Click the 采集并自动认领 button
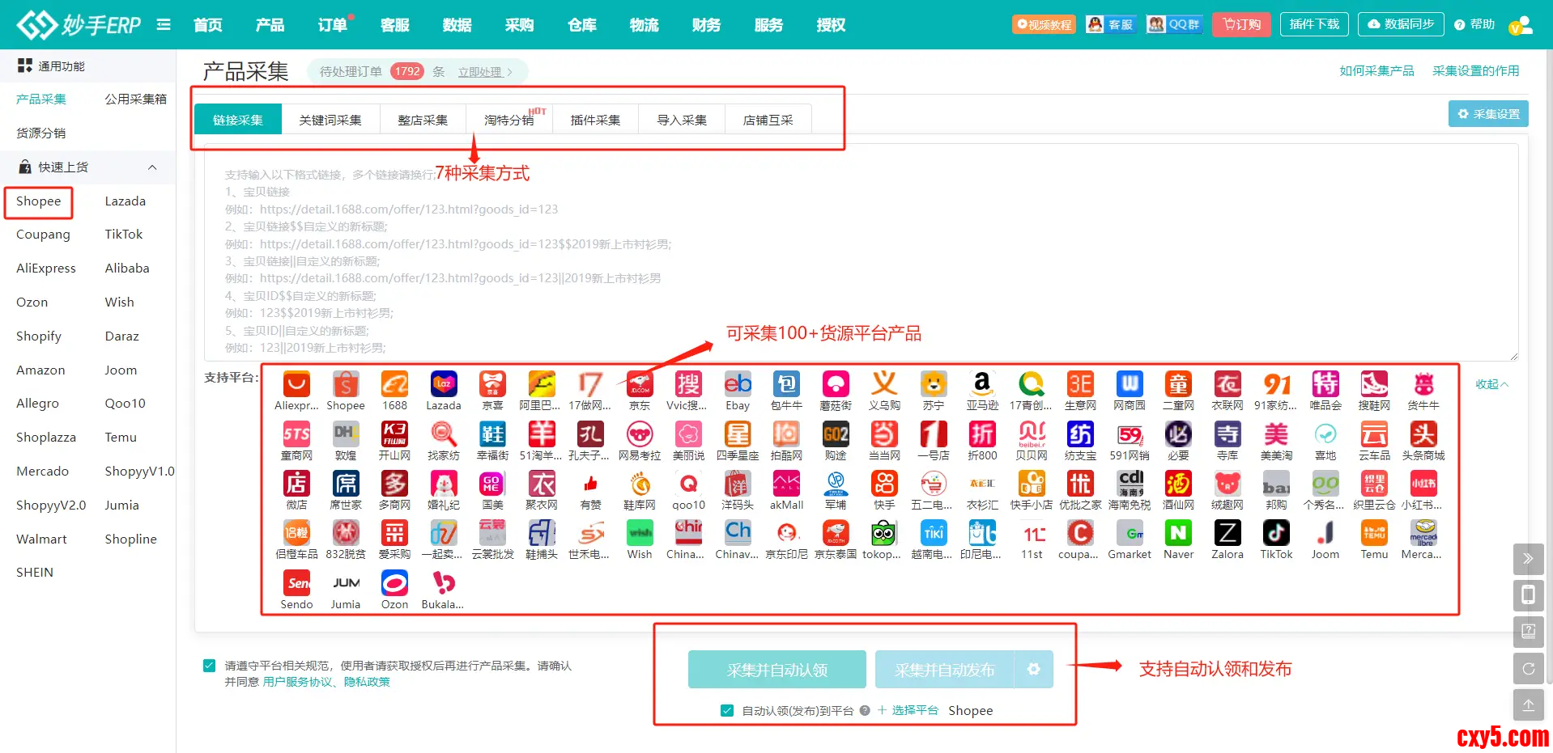Image resolution: width=1553 pixels, height=753 pixels. coord(776,670)
